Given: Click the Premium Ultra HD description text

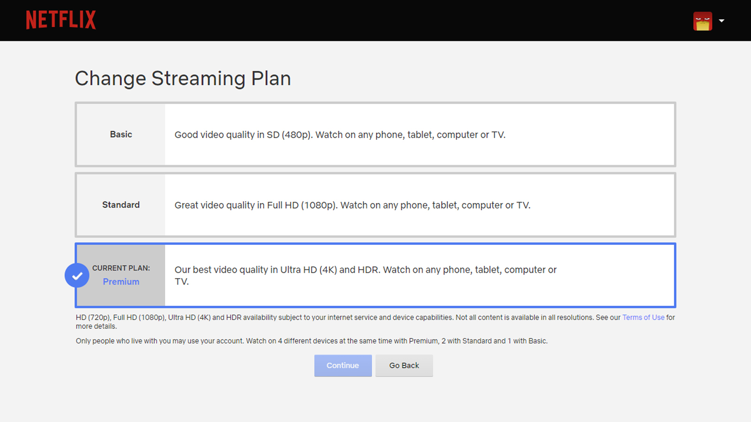Looking at the screenshot, I should tap(366, 276).
